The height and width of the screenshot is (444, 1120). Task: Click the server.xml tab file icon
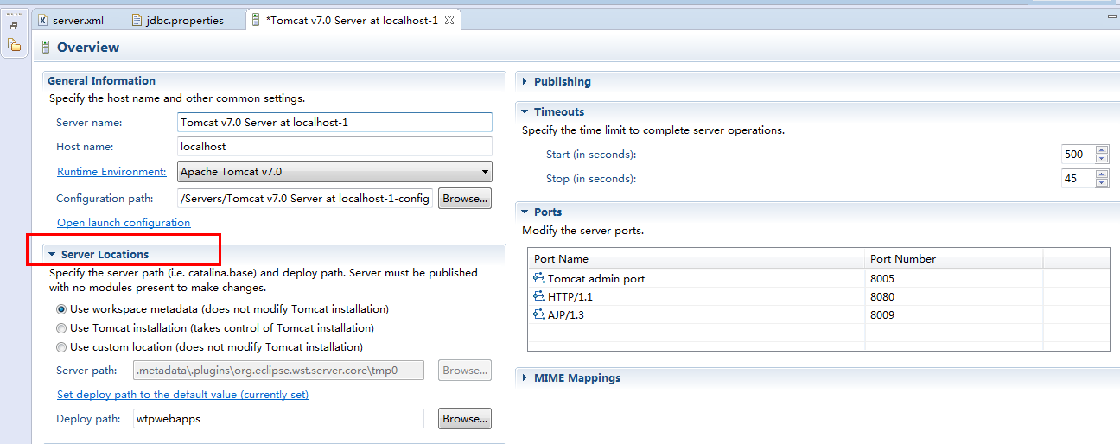[43, 20]
